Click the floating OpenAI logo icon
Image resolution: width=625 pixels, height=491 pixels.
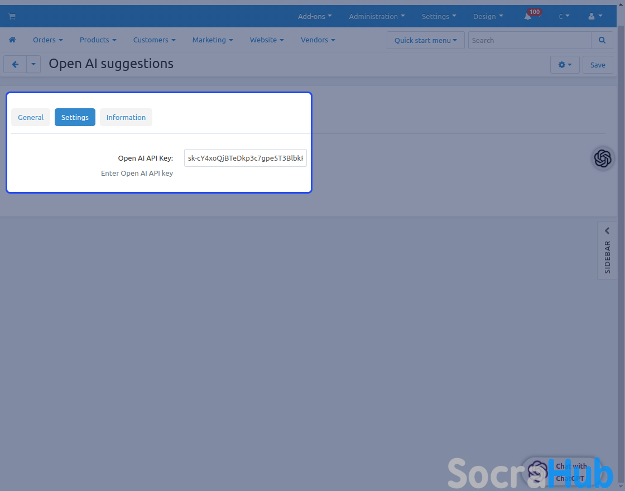click(603, 158)
